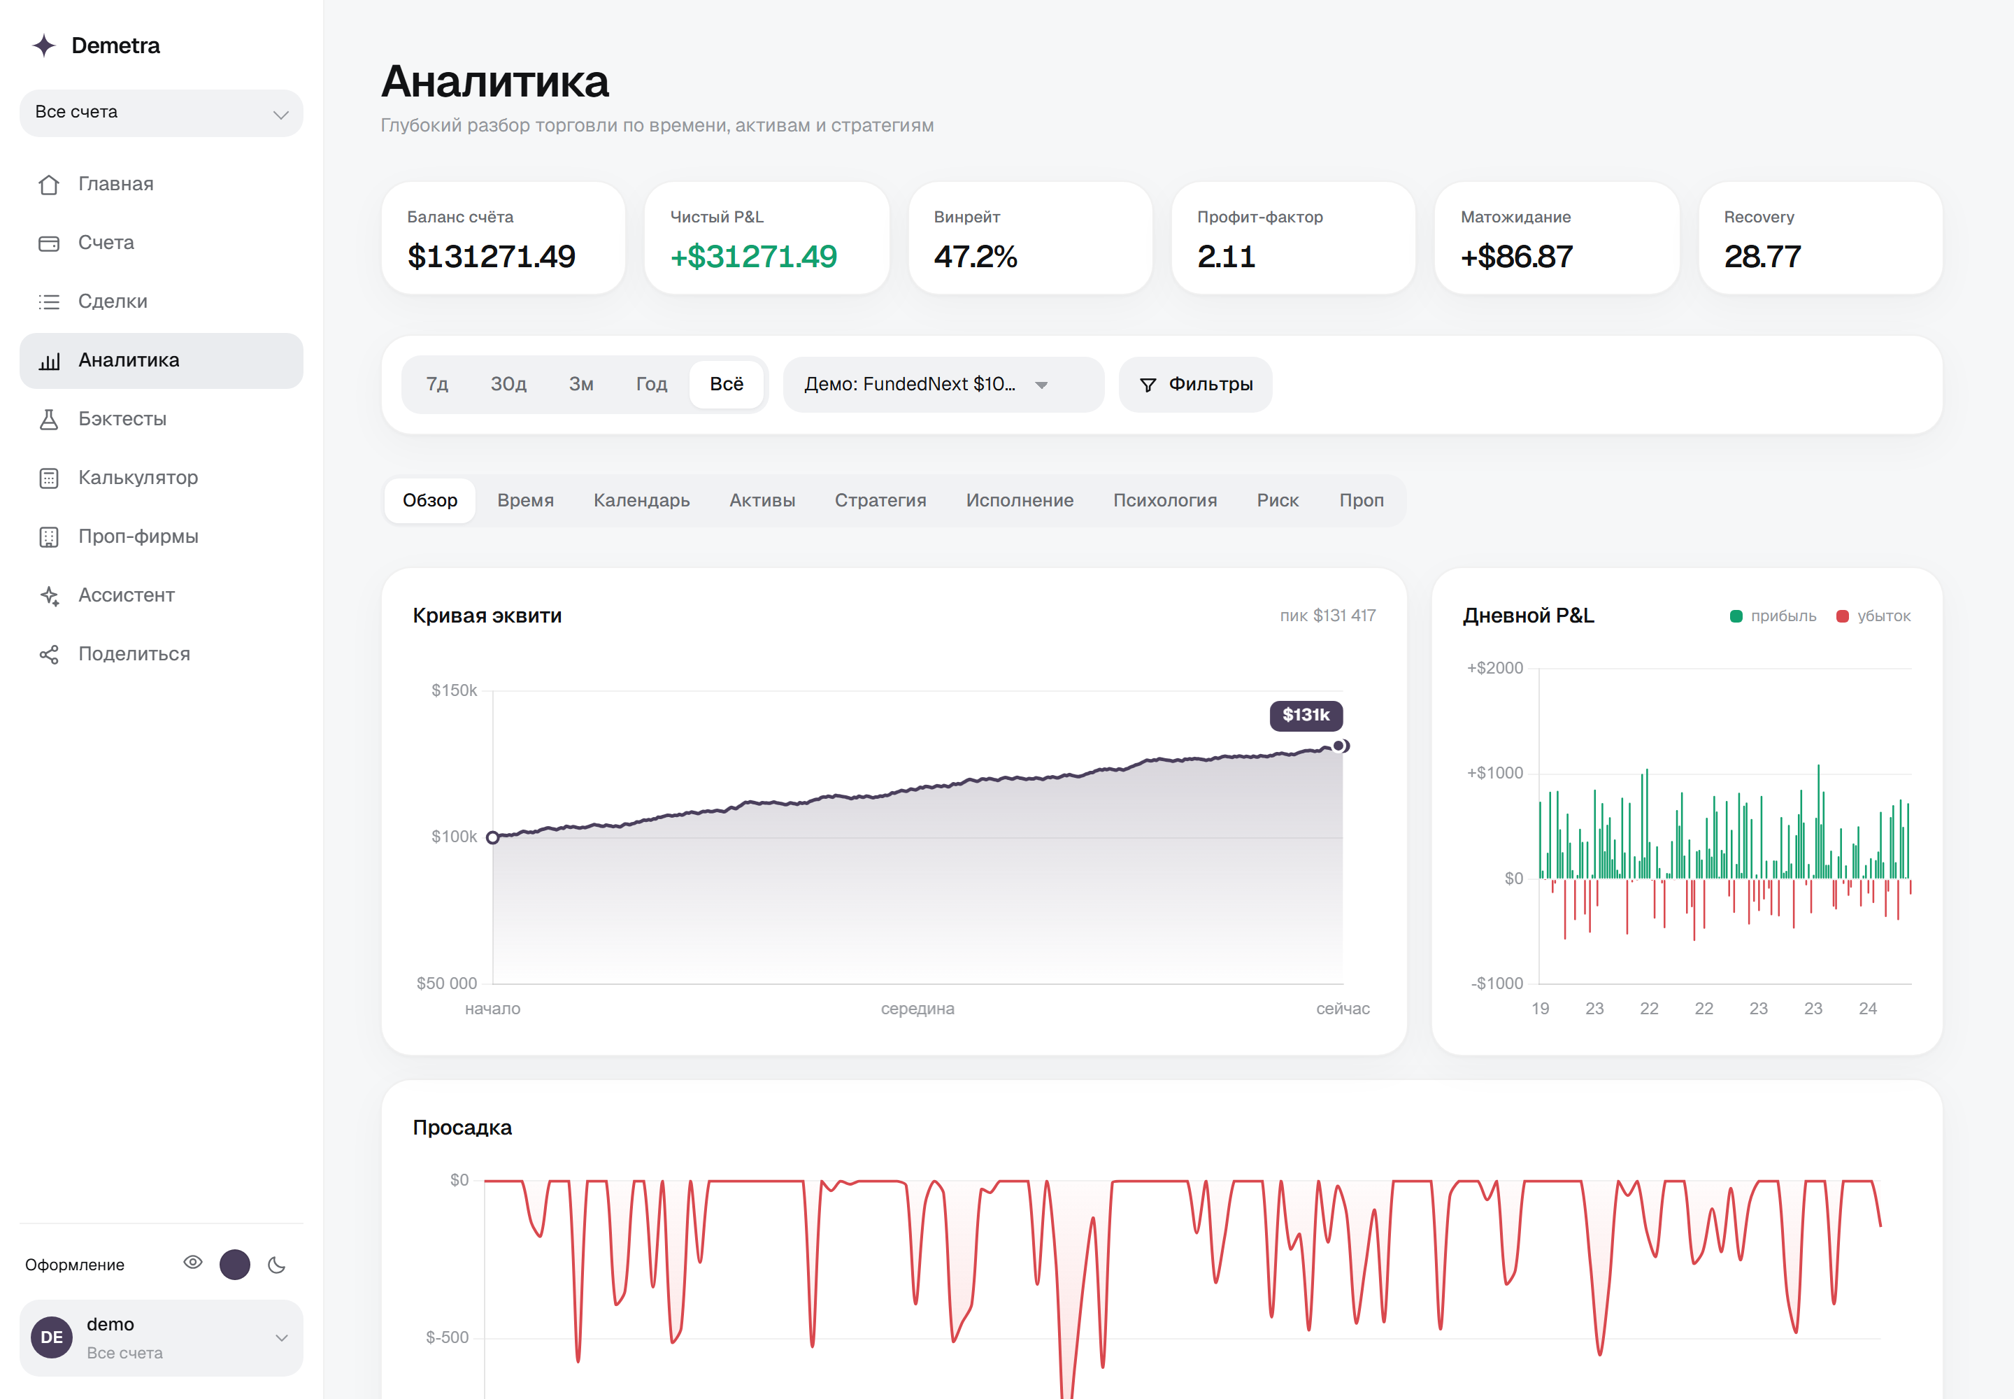Switch to the Стратегия tab
Image resolution: width=2014 pixels, height=1399 pixels.
(880, 501)
